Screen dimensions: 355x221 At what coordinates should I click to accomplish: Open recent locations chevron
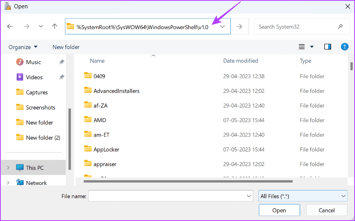pos(41,26)
